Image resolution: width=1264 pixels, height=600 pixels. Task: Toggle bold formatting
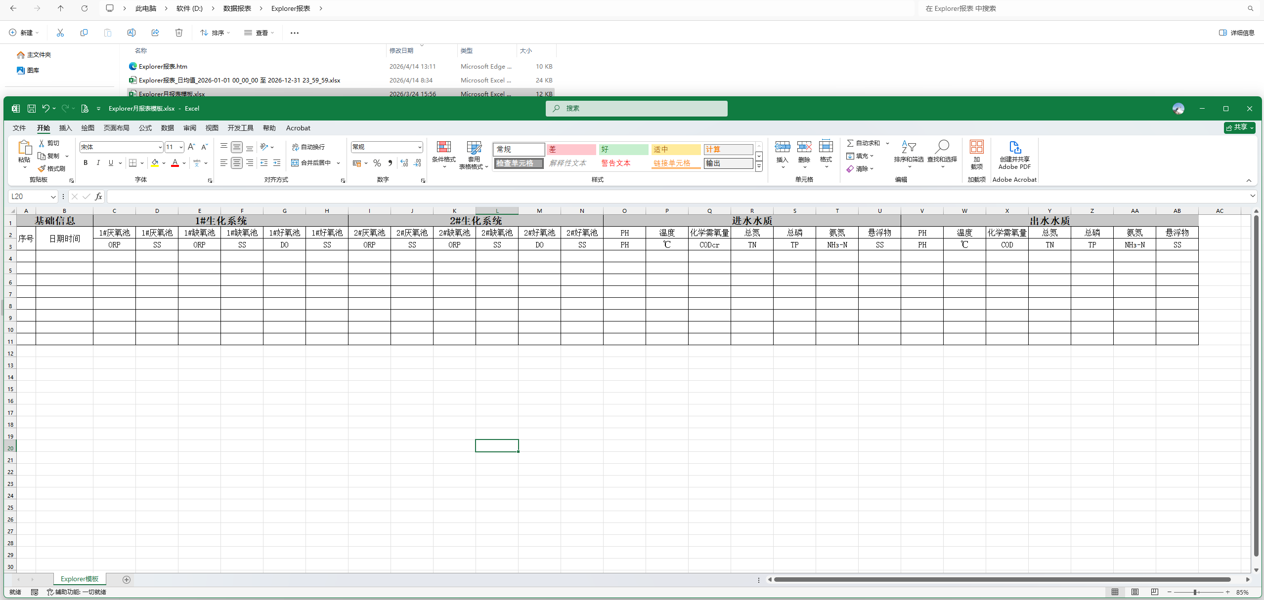click(x=85, y=163)
